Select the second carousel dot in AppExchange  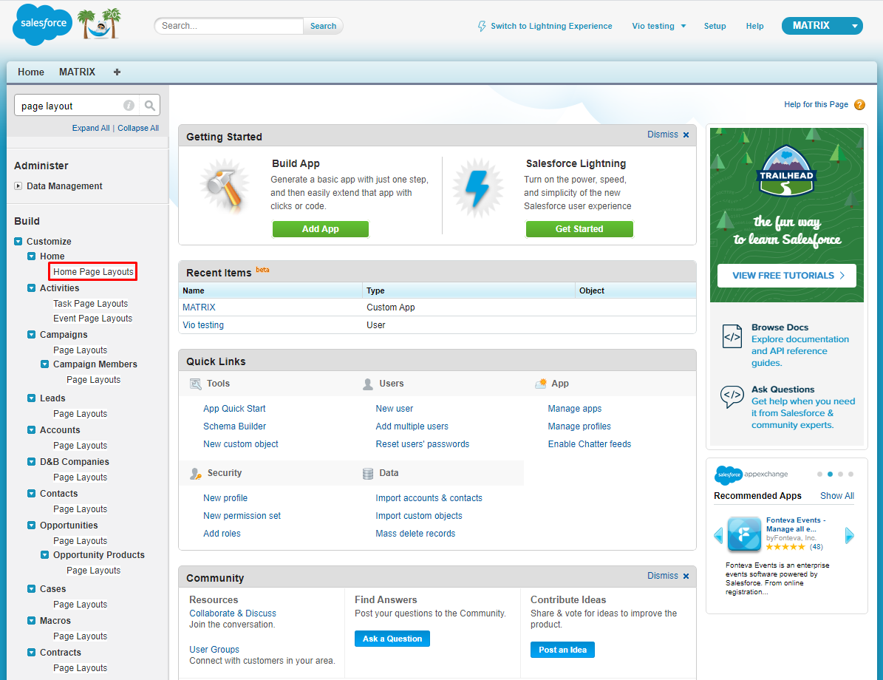830,475
